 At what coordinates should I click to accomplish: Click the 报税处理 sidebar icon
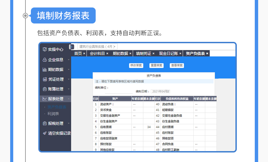point(44,124)
